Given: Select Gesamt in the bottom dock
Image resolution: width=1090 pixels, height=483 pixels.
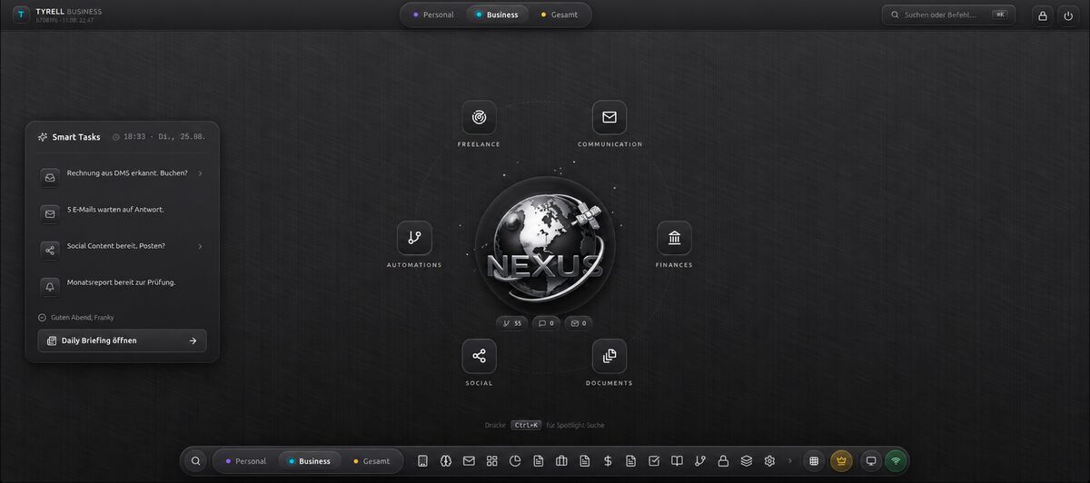Looking at the screenshot, I should (372, 461).
